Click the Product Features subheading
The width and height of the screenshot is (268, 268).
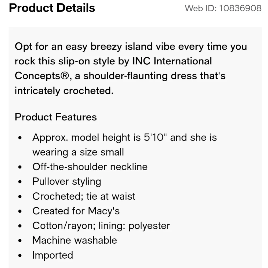tap(56, 117)
